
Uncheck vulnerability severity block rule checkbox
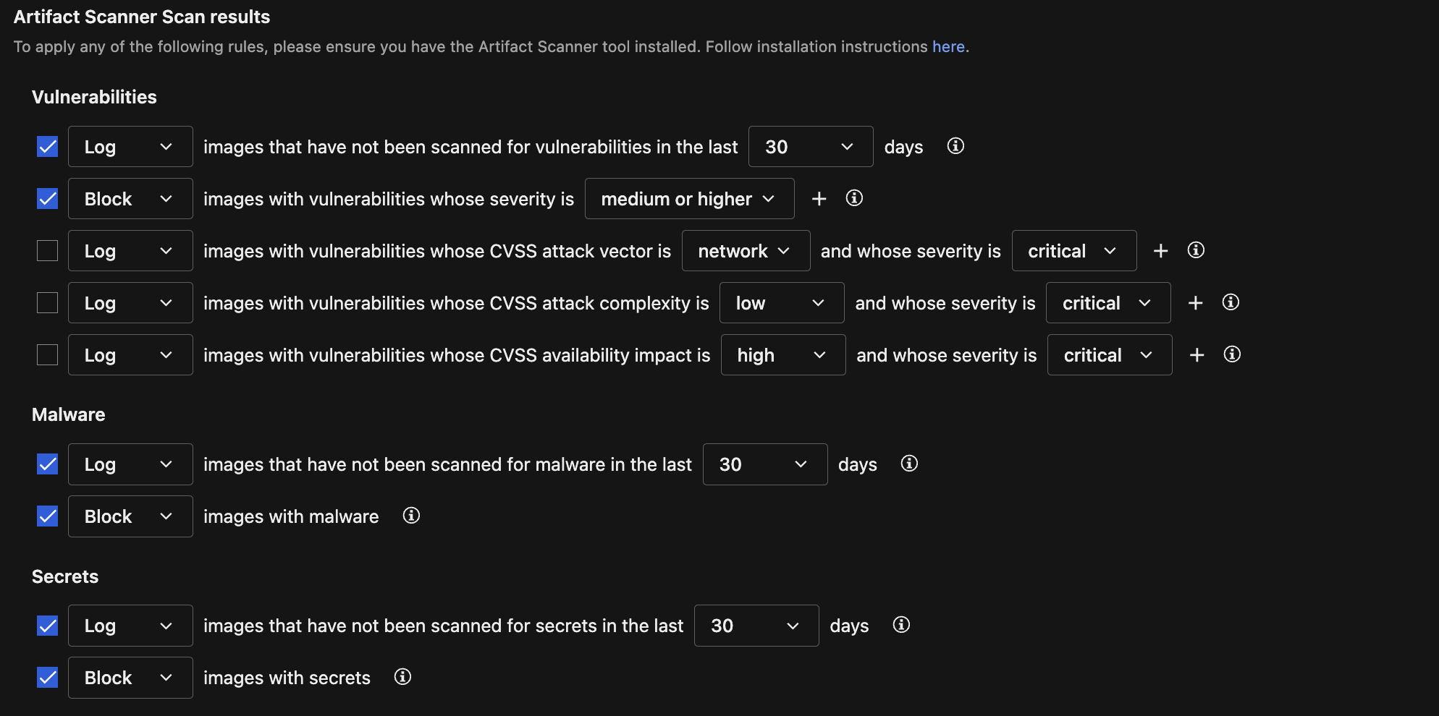point(47,199)
